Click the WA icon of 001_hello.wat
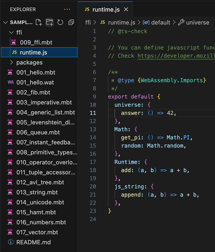215x252 pixels. (x=11, y=82)
